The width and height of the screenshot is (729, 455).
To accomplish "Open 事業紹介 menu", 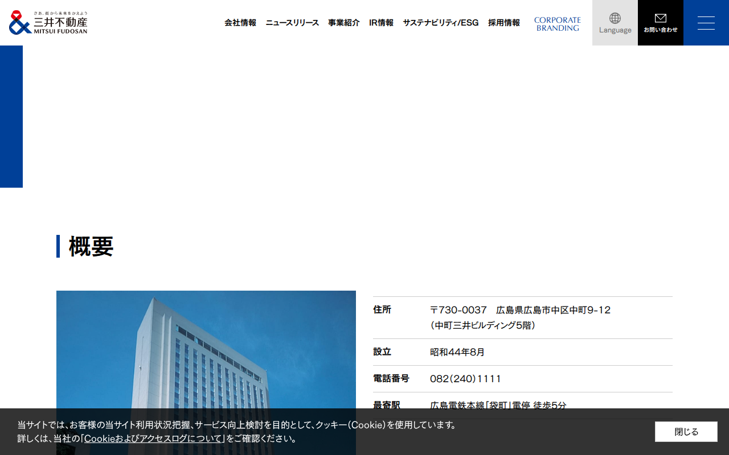I will point(344,23).
